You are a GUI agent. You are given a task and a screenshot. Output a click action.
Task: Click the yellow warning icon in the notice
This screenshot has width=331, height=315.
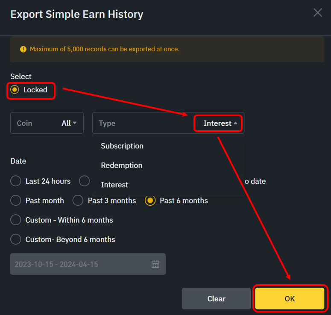[x=23, y=49]
